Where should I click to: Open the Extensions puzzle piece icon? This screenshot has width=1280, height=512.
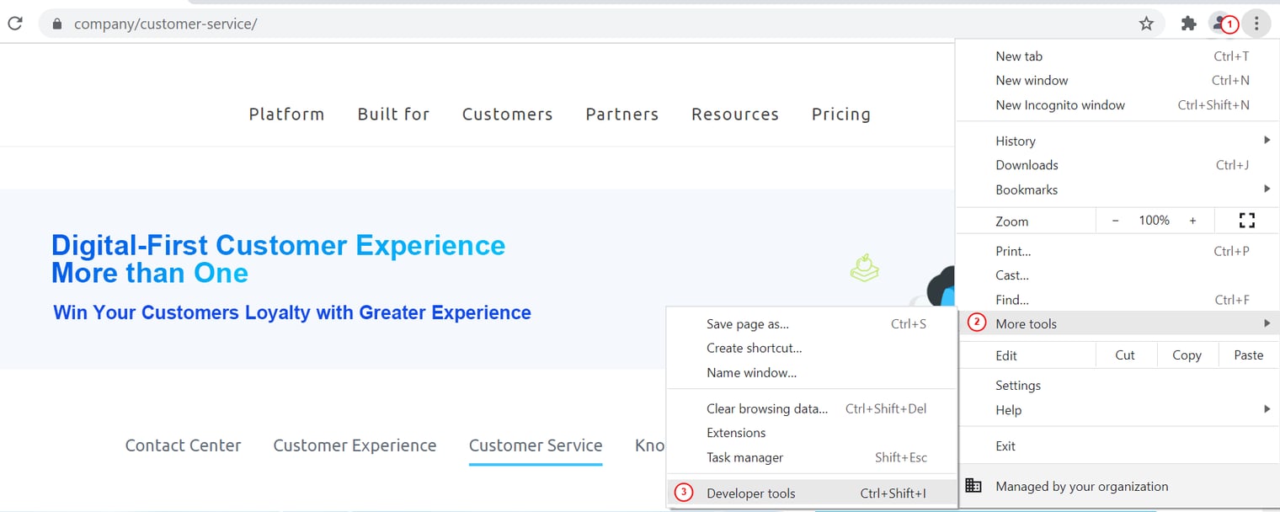1188,24
